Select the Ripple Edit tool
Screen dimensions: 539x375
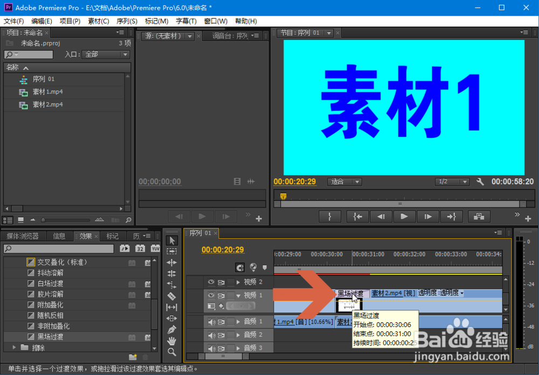coord(172,262)
